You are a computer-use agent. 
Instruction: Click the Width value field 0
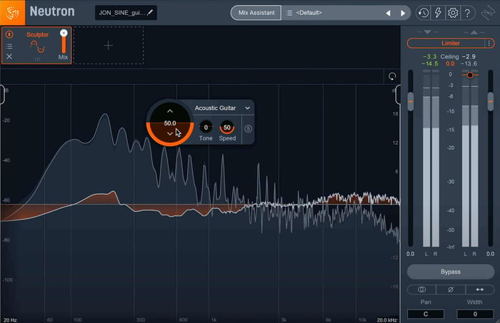(475, 314)
